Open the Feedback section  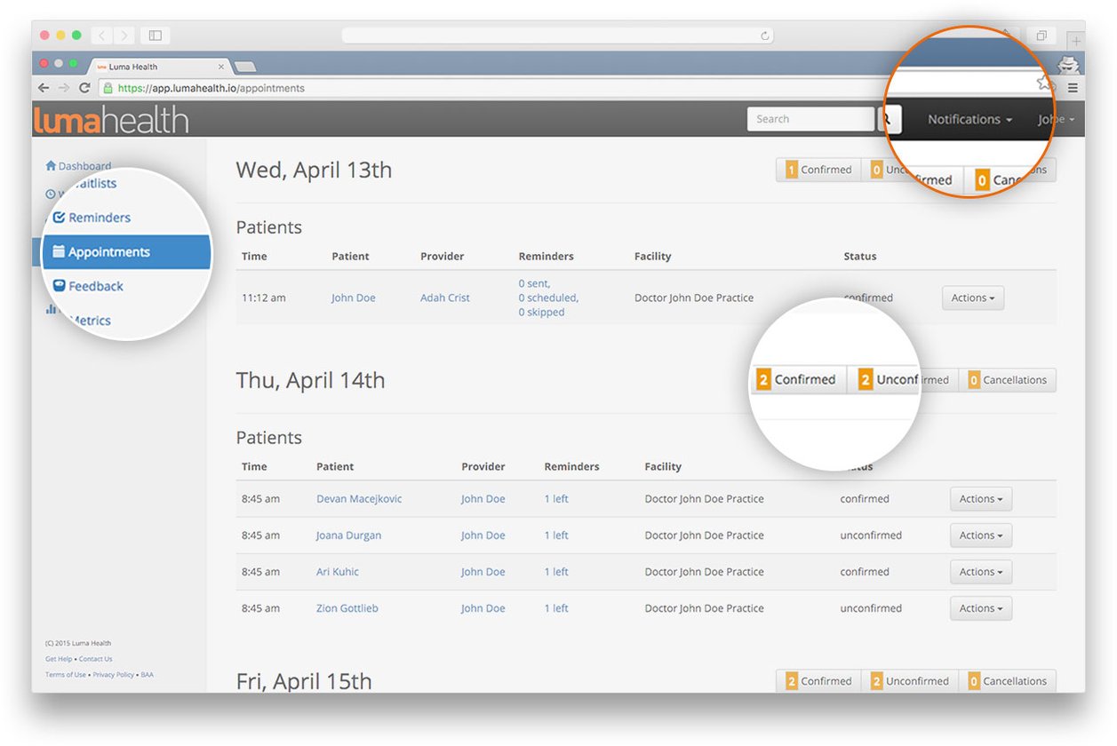(94, 285)
